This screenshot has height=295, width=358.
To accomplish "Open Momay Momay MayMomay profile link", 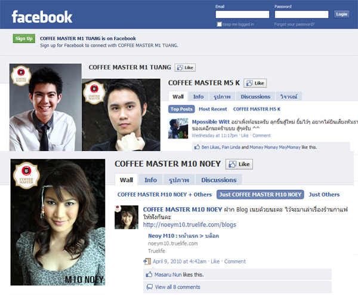I will [275, 147].
